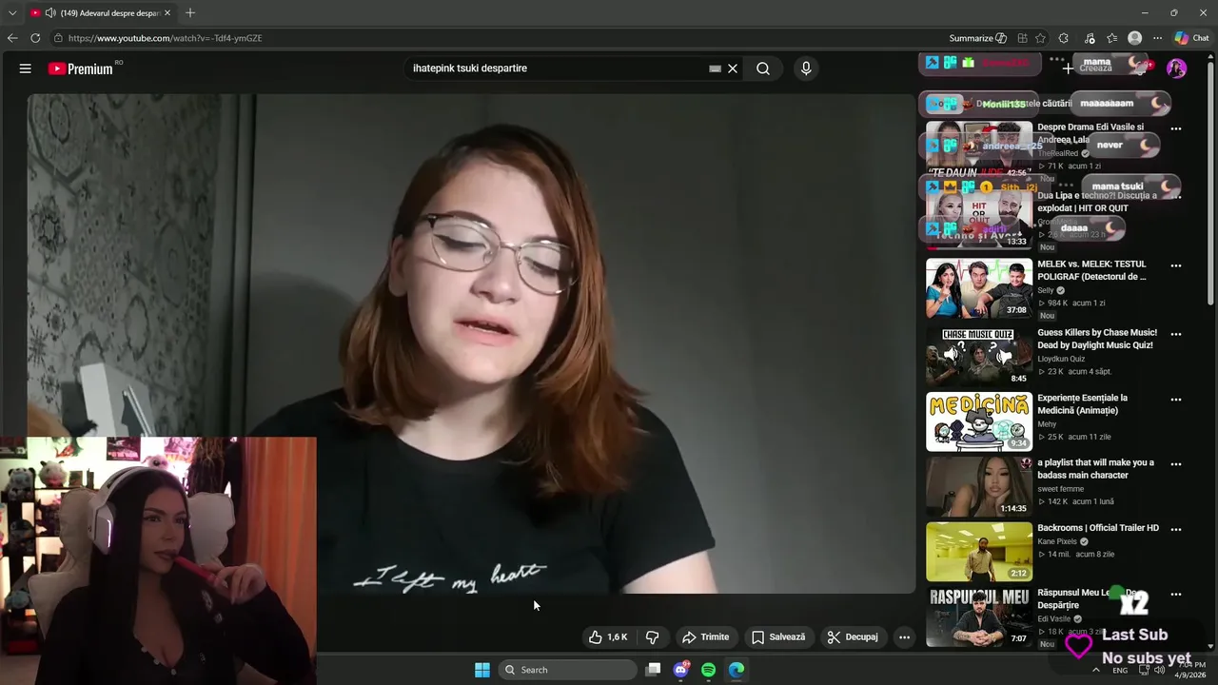The height and width of the screenshot is (685, 1218).
Task: Open the YouTube guide hamburger menu
Action: (x=26, y=68)
